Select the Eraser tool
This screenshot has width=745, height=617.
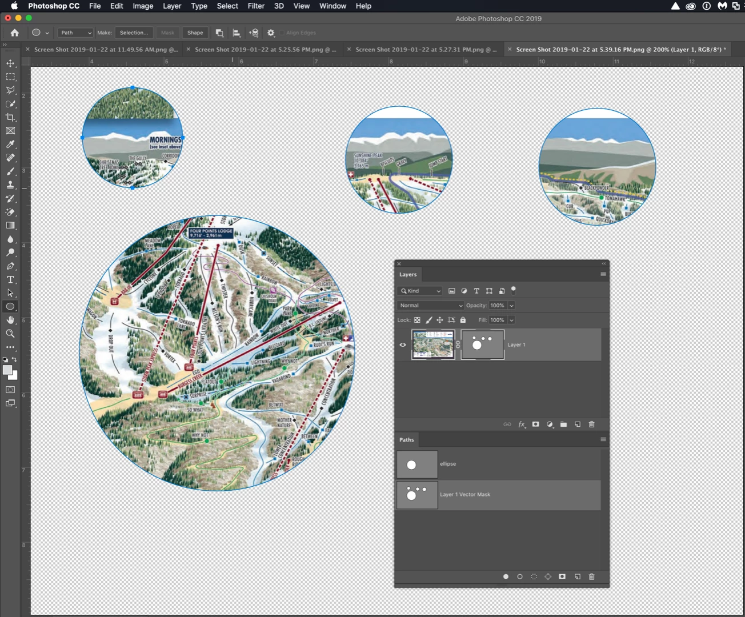10,212
